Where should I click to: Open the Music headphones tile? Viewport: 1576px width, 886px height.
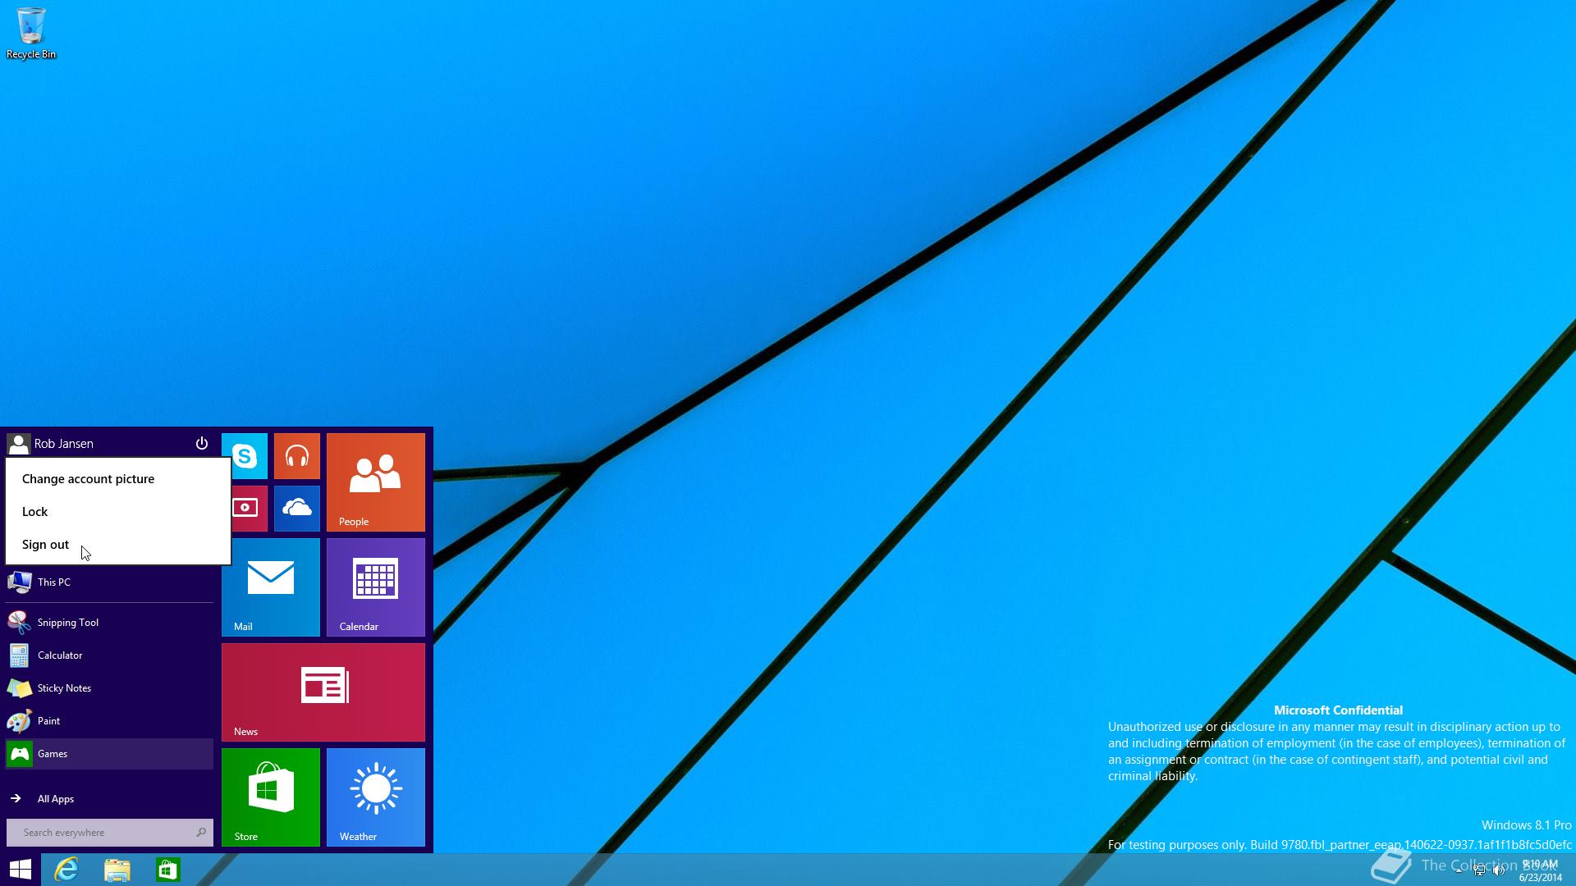(x=297, y=456)
